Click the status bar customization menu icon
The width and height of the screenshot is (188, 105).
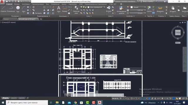[187, 99]
